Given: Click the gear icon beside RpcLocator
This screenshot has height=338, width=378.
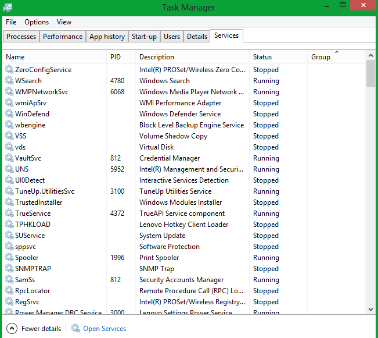Looking at the screenshot, I should [9, 290].
